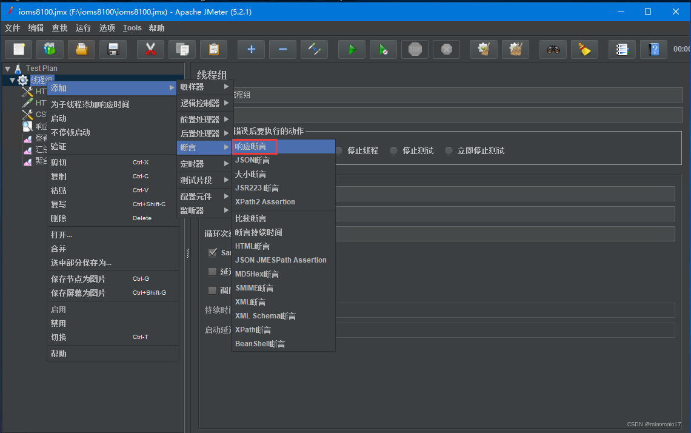Click the New test plan toolbar icon
Viewport: 691px width, 433px height.
tap(19, 49)
